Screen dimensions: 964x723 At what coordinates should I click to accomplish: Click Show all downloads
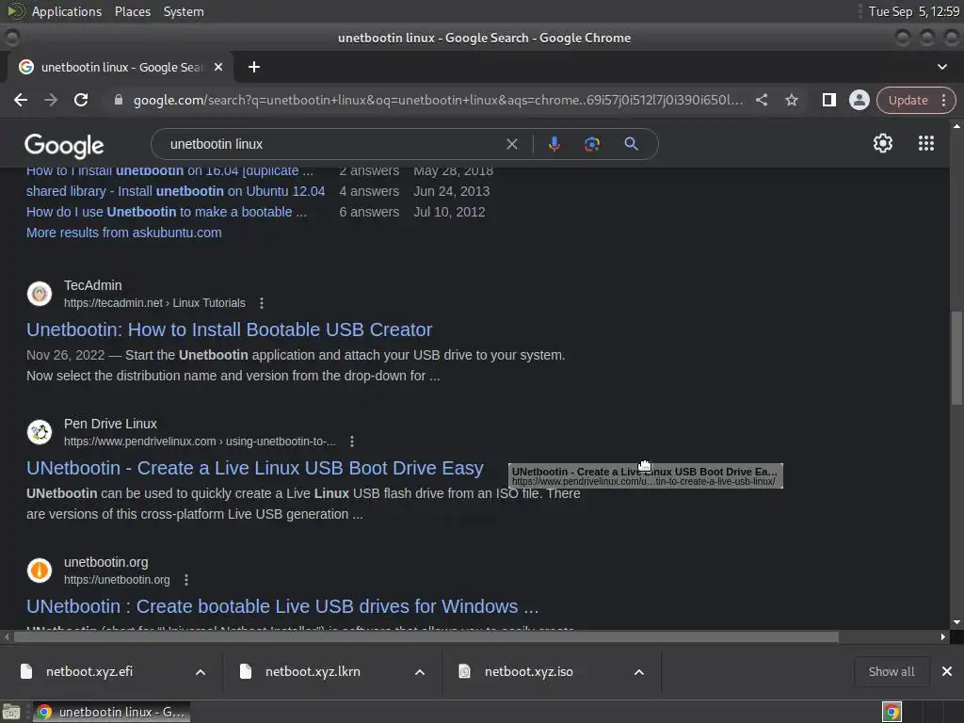coord(891,671)
